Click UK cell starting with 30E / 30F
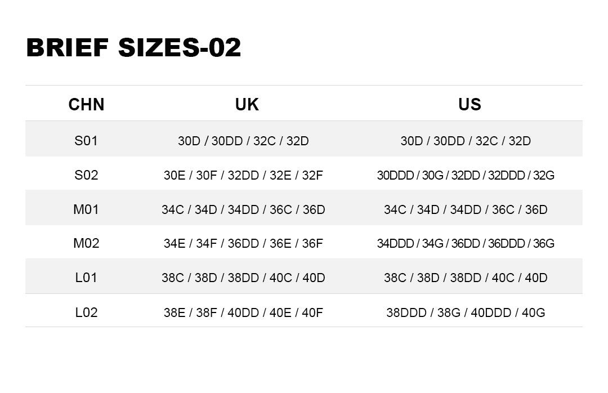608x393 pixels. click(x=243, y=175)
